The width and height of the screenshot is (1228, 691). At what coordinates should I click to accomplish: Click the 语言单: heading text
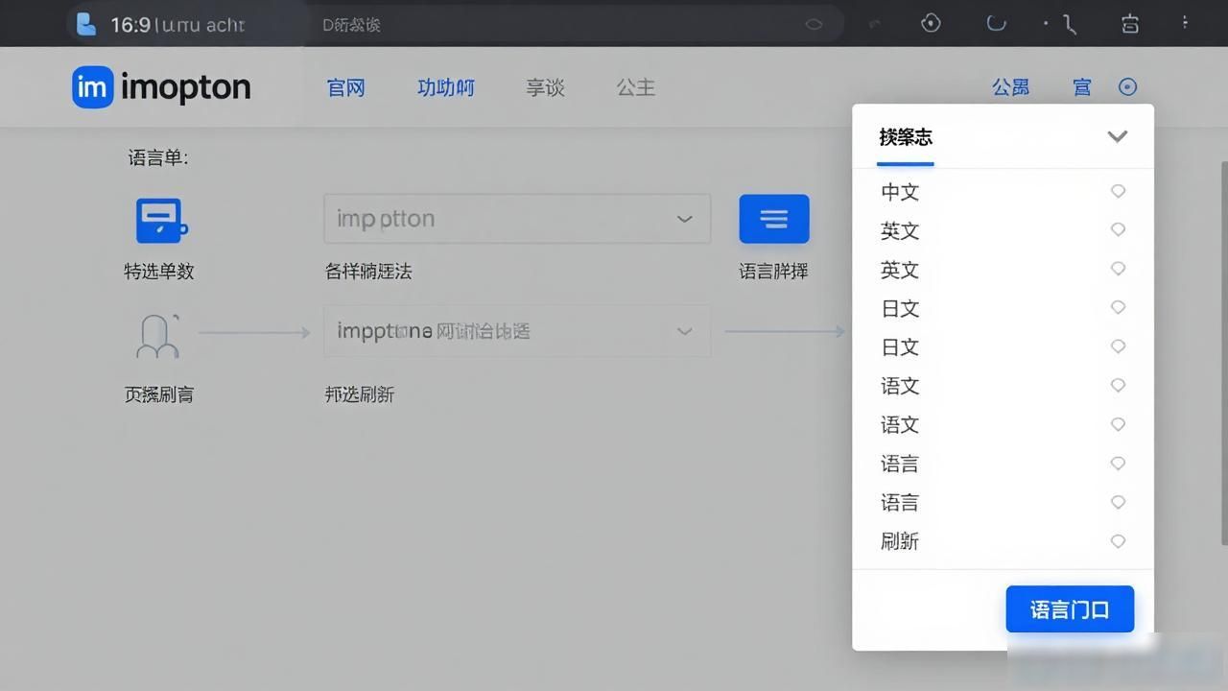[x=158, y=157]
